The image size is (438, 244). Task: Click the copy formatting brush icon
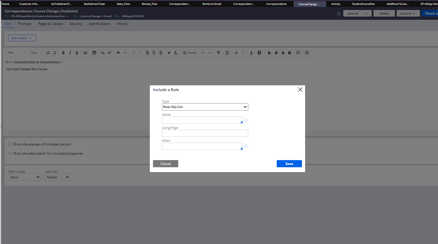(x=169, y=53)
